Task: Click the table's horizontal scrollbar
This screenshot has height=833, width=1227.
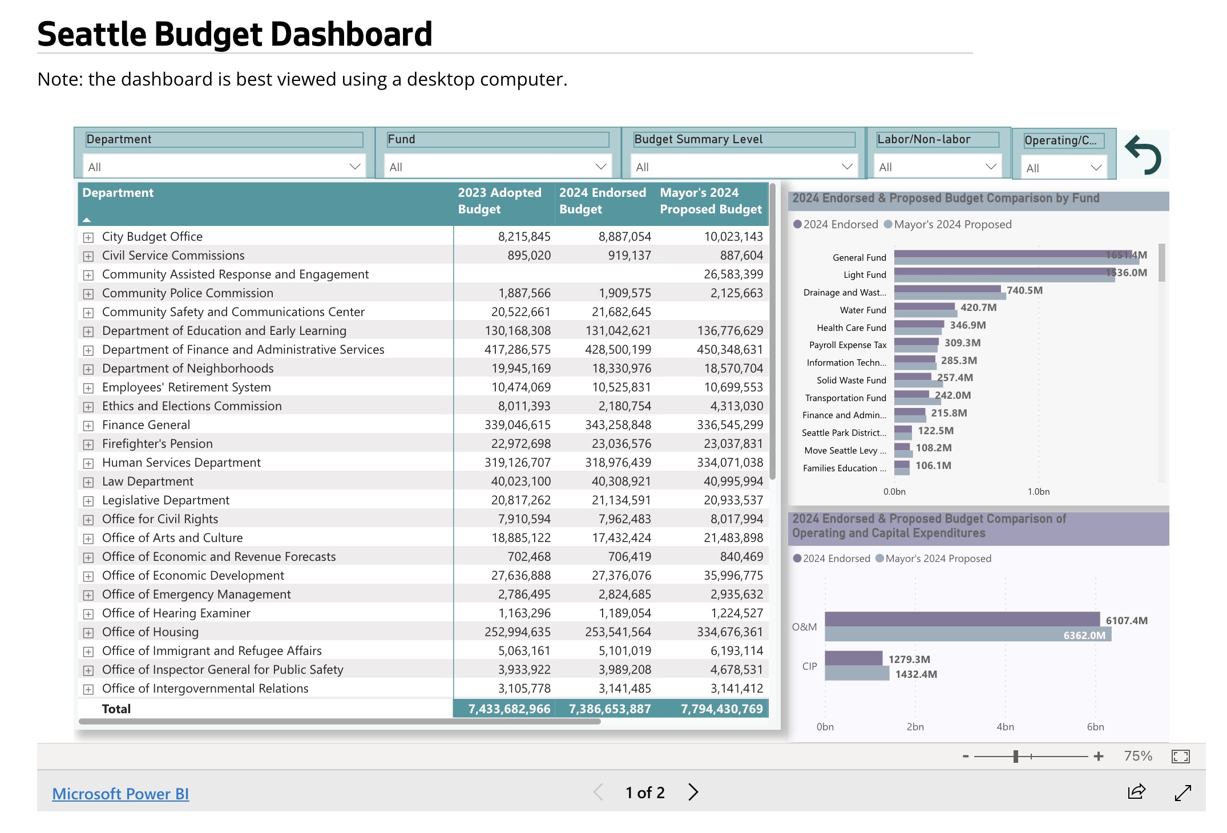Action: (340, 722)
